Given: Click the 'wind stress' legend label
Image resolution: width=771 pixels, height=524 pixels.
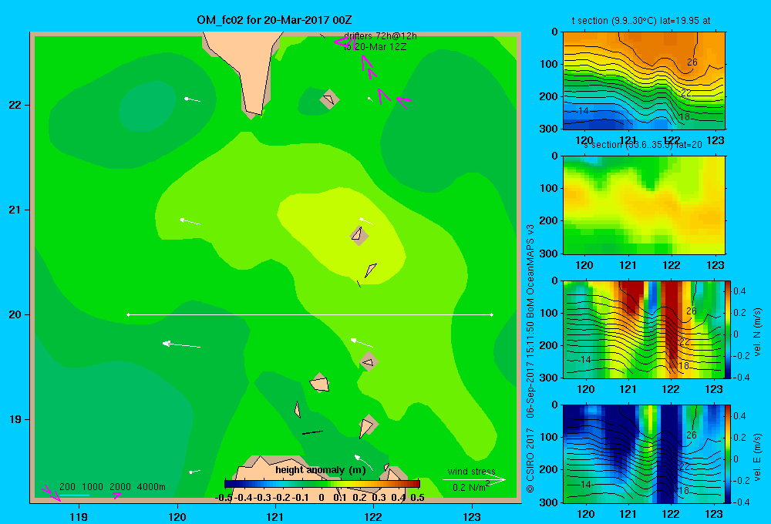Looking at the screenshot, I should point(472,472).
